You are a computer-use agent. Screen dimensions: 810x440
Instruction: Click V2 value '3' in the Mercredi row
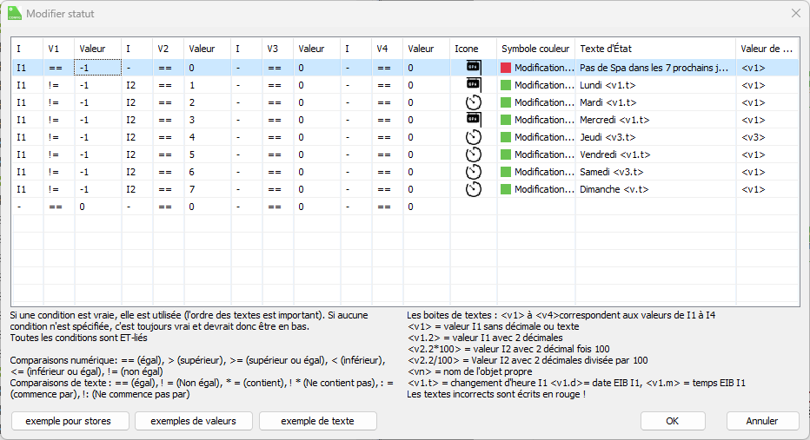pos(192,120)
